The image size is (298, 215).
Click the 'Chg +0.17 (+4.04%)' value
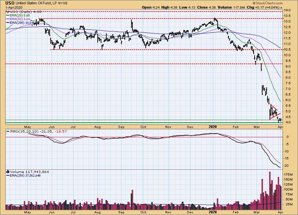pos(263,7)
